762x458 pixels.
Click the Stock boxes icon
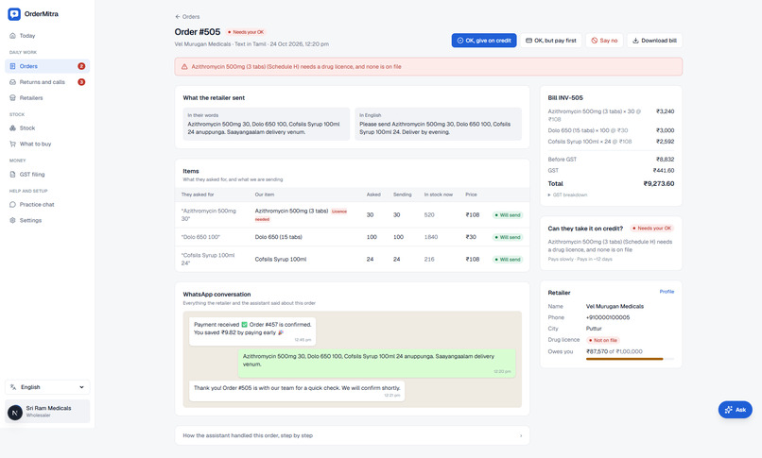(12, 128)
